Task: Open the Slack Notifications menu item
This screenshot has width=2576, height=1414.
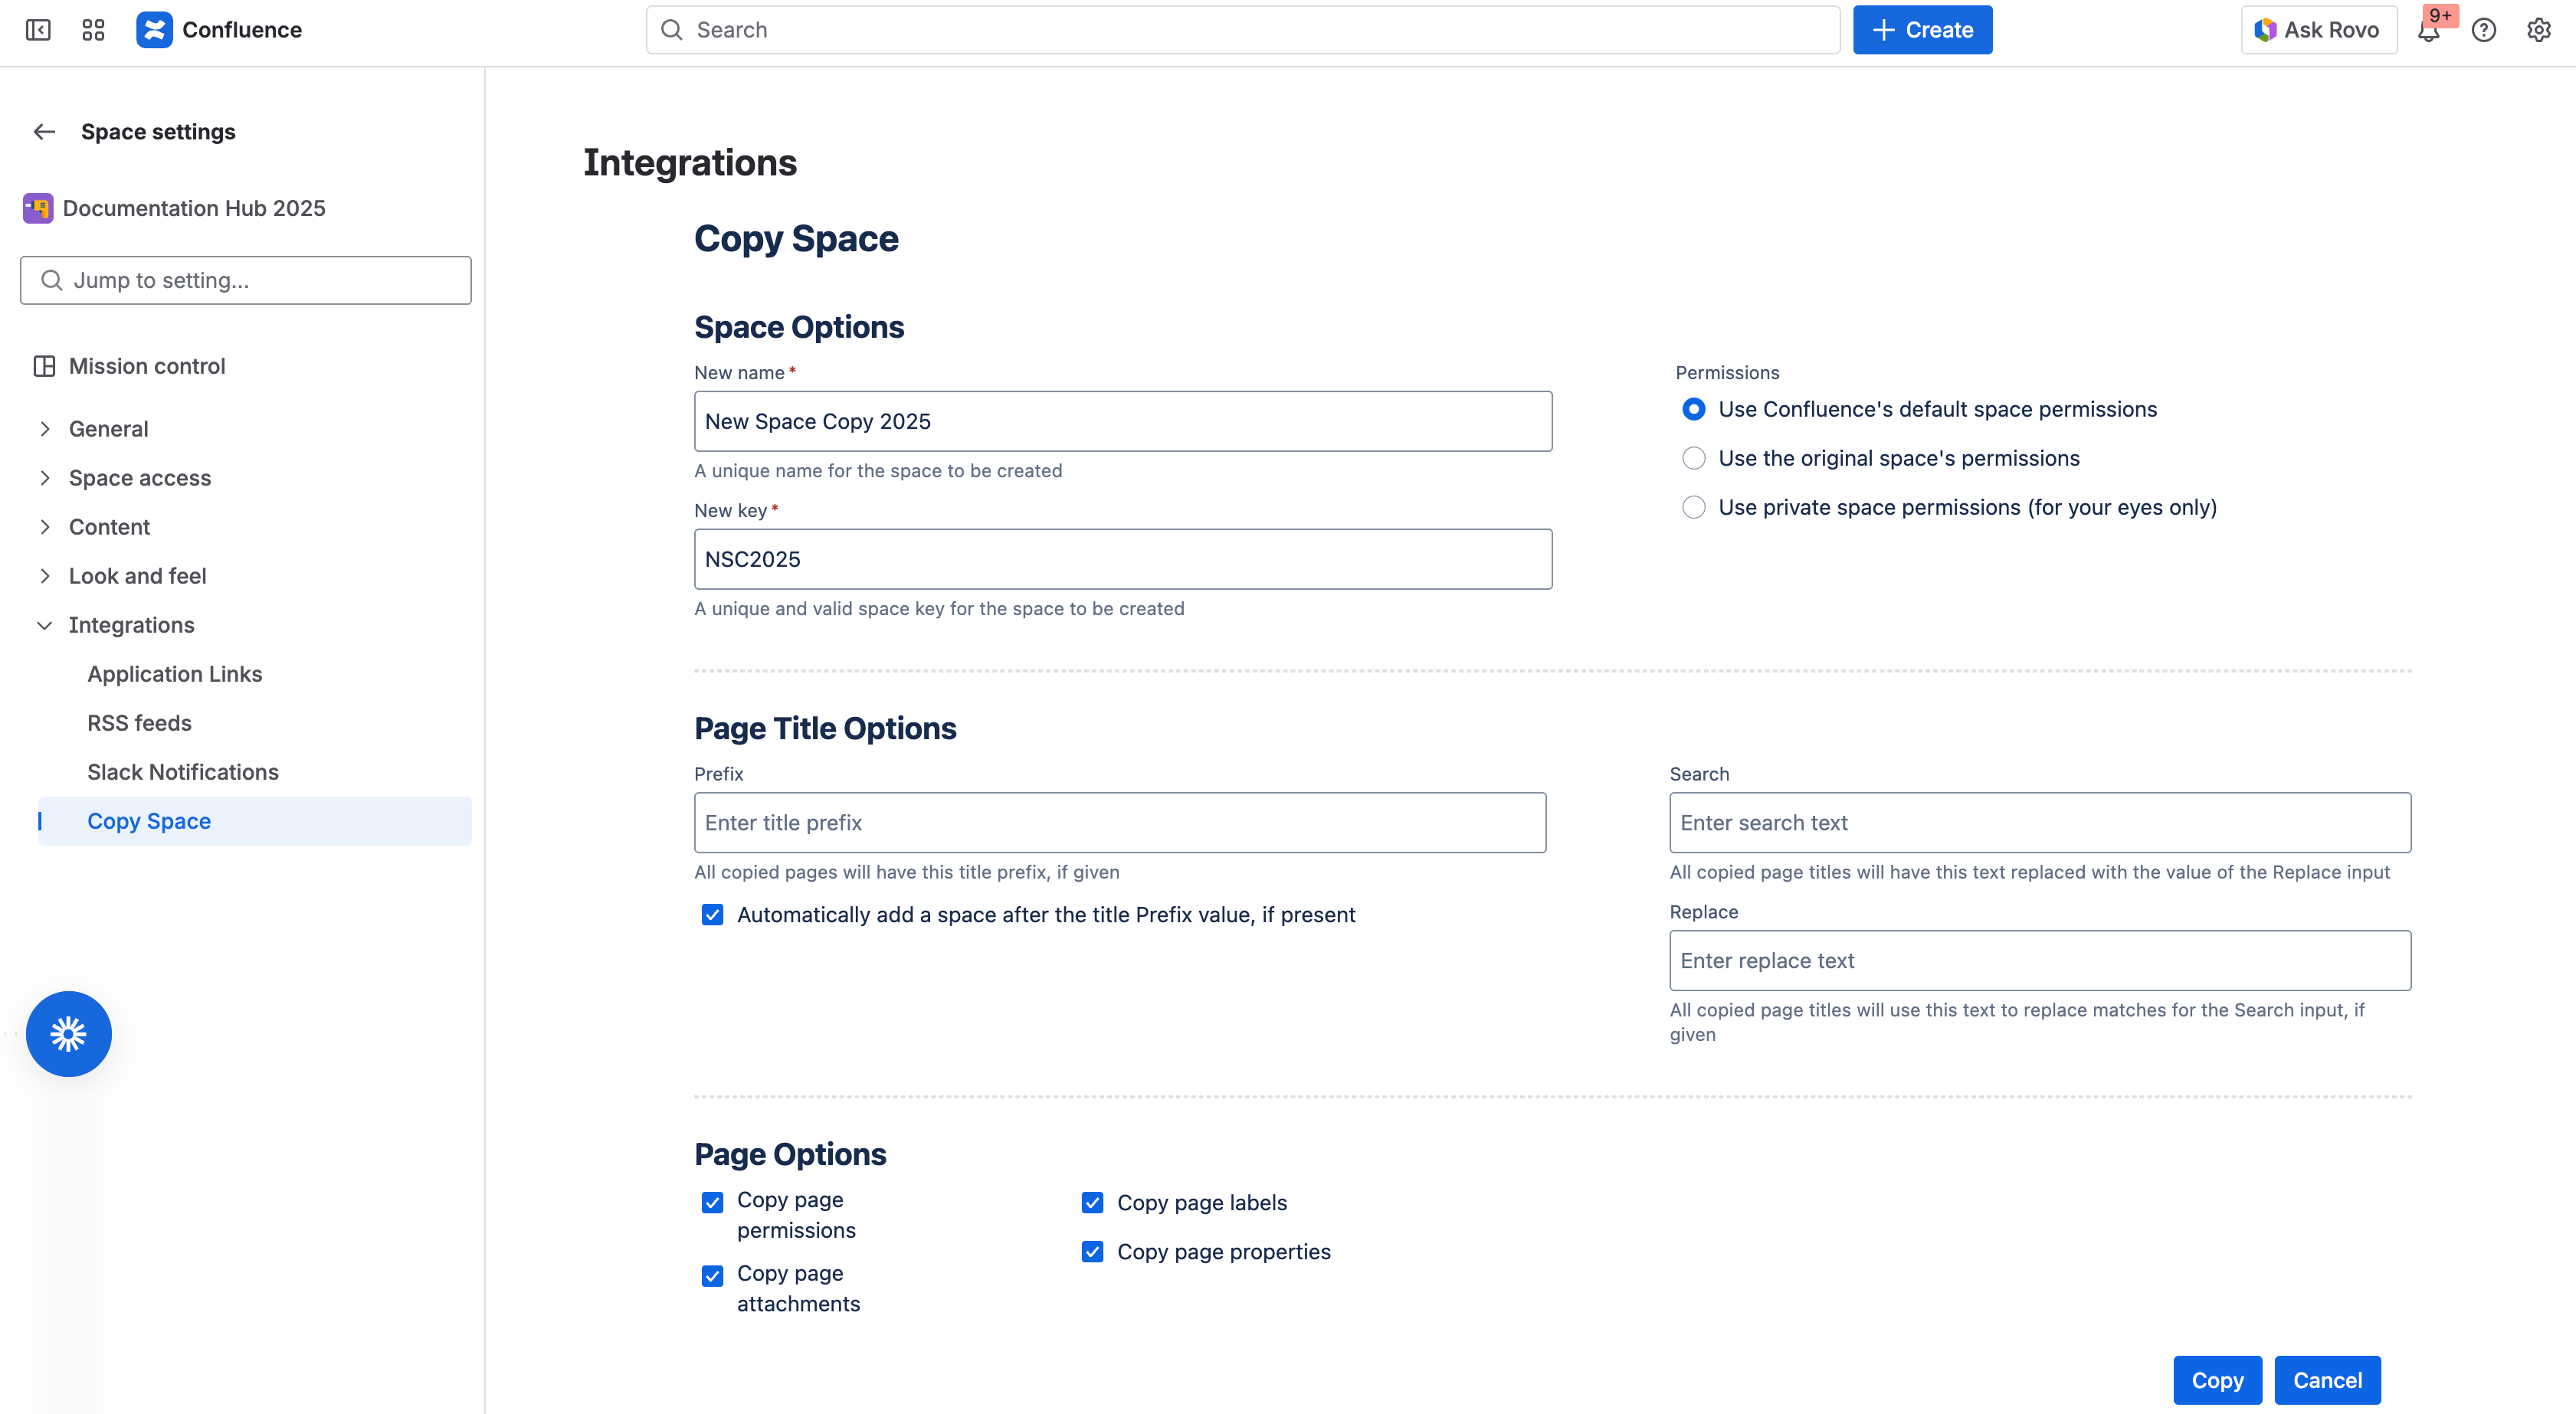Action: [x=183, y=772]
